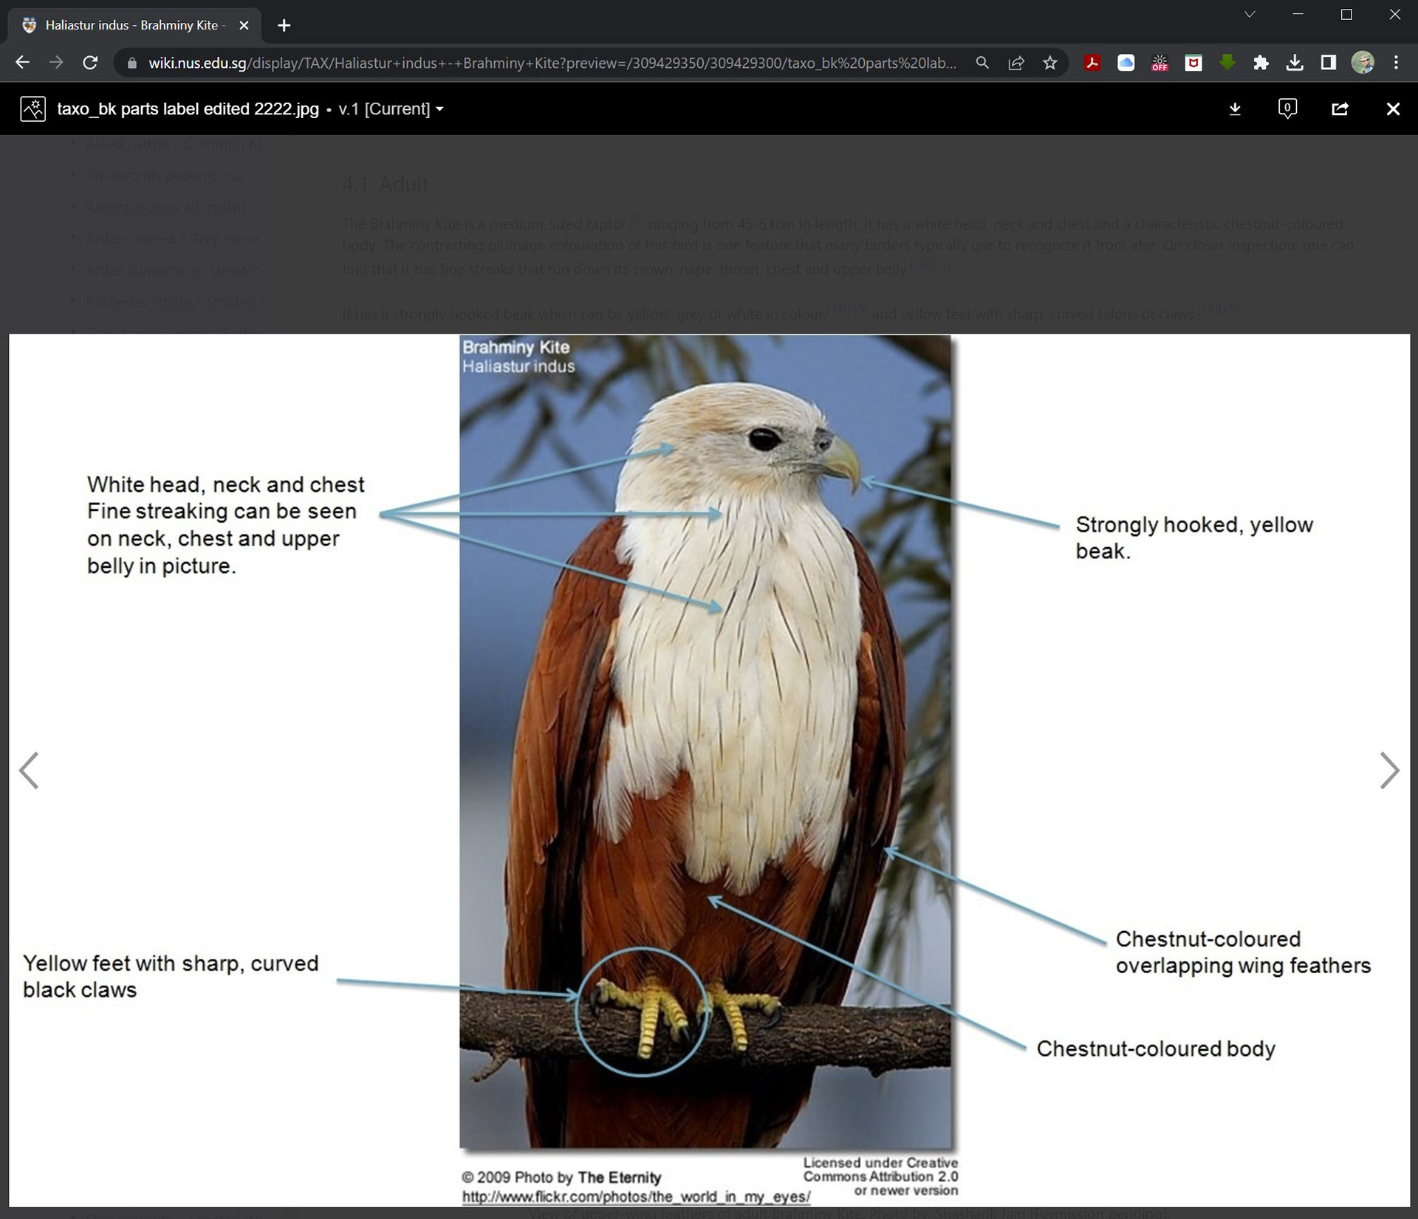Open the tab search chevron
The height and width of the screenshot is (1219, 1418).
[1250, 15]
